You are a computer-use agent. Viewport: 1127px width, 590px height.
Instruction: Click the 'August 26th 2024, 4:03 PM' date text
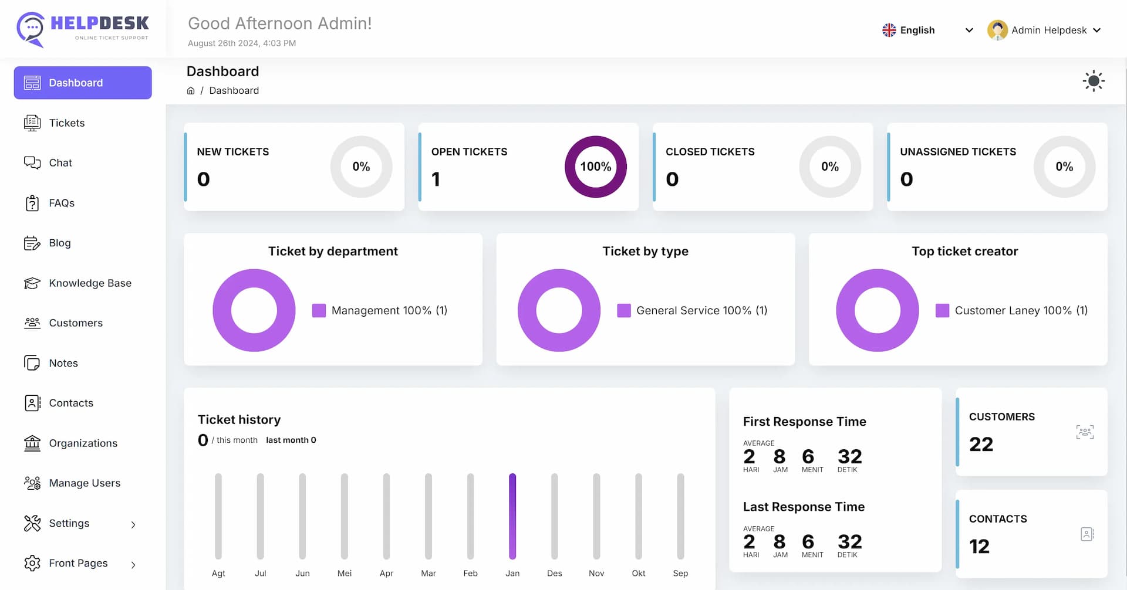click(x=242, y=43)
